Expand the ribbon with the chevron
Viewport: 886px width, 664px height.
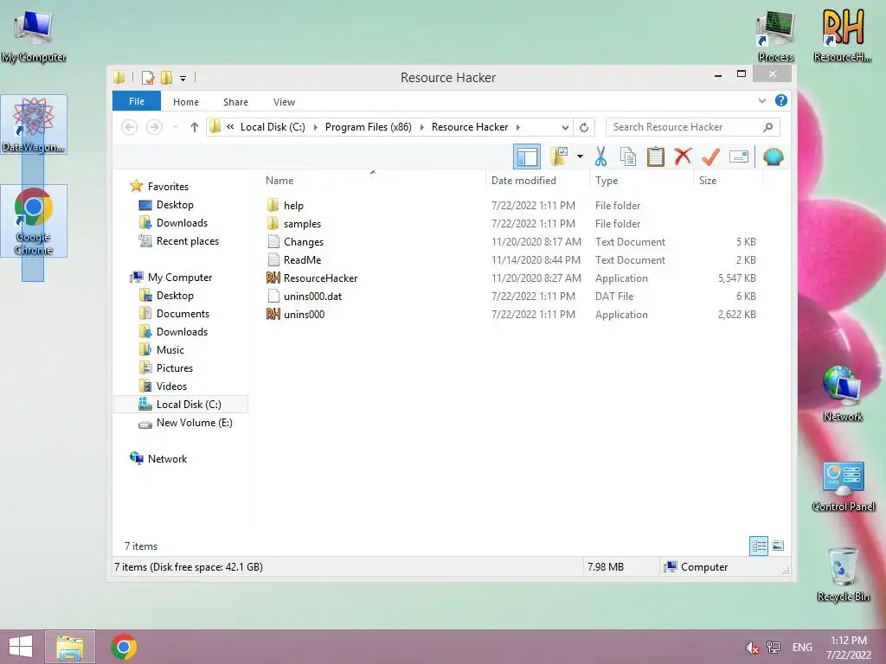tap(761, 100)
